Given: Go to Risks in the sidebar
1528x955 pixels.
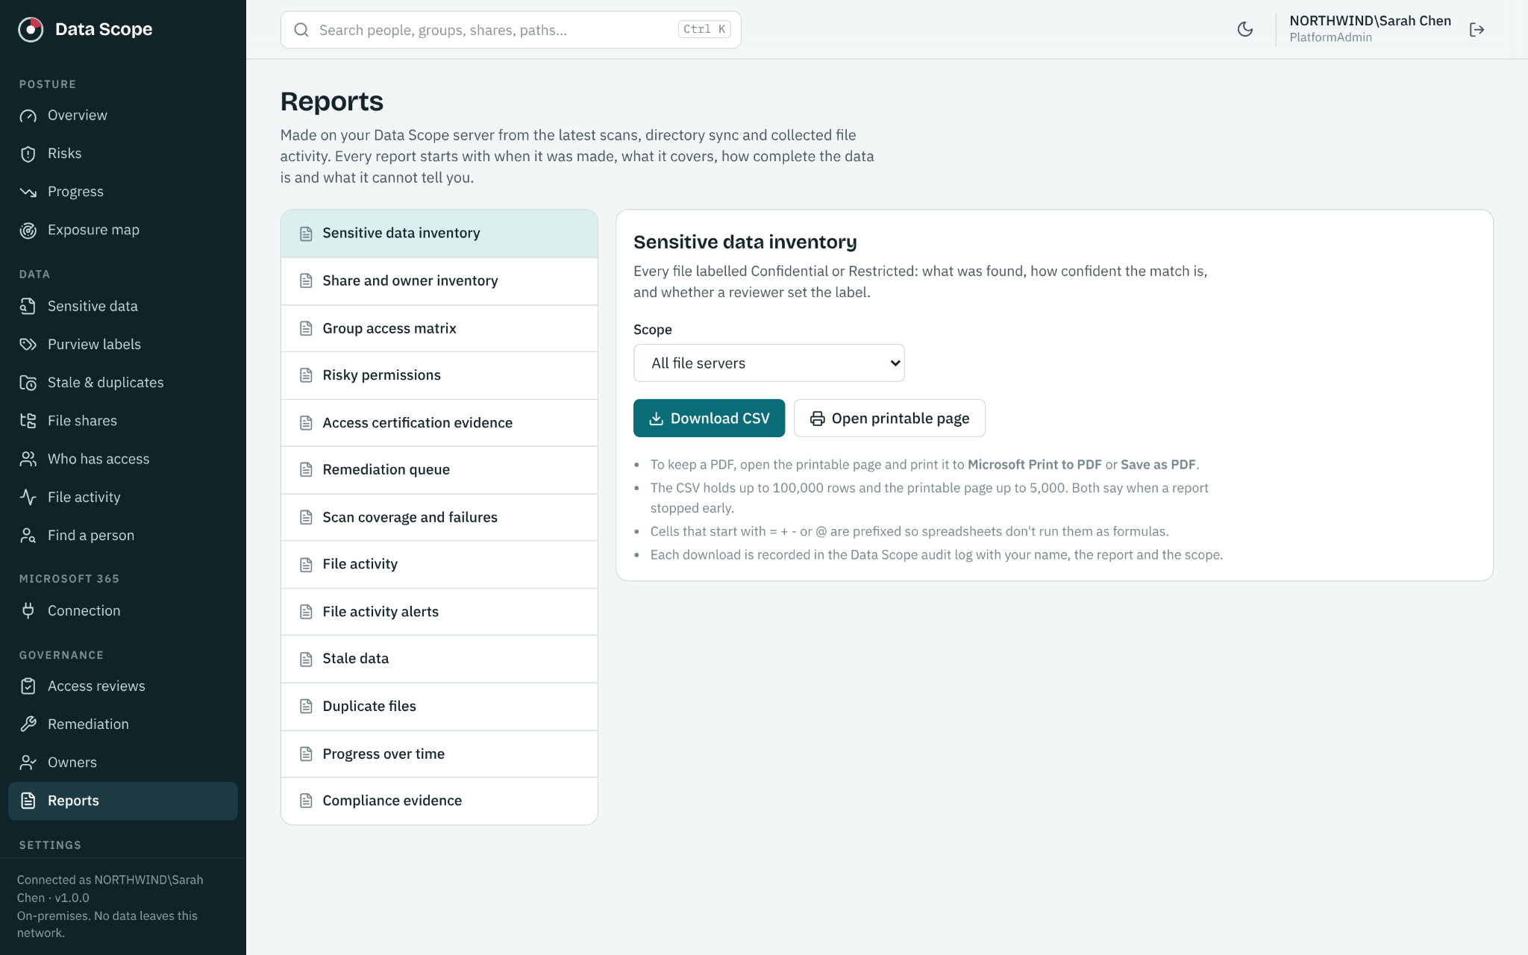Looking at the screenshot, I should 122,154.
